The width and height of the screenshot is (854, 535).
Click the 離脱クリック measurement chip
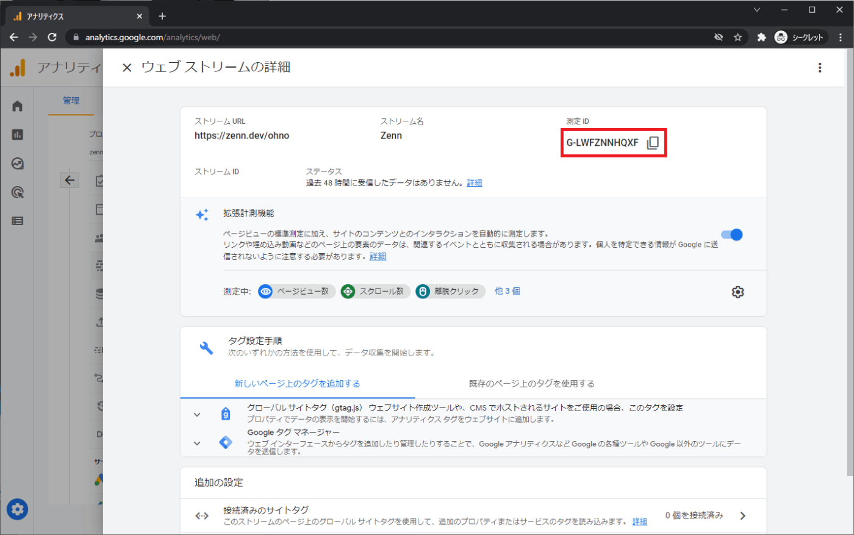pyautogui.click(x=450, y=292)
